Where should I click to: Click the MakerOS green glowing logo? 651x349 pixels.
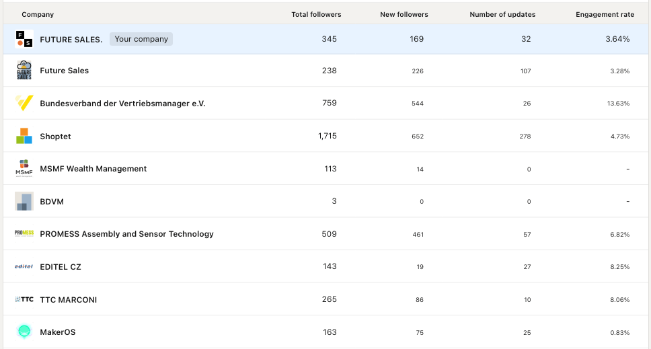[x=24, y=332]
